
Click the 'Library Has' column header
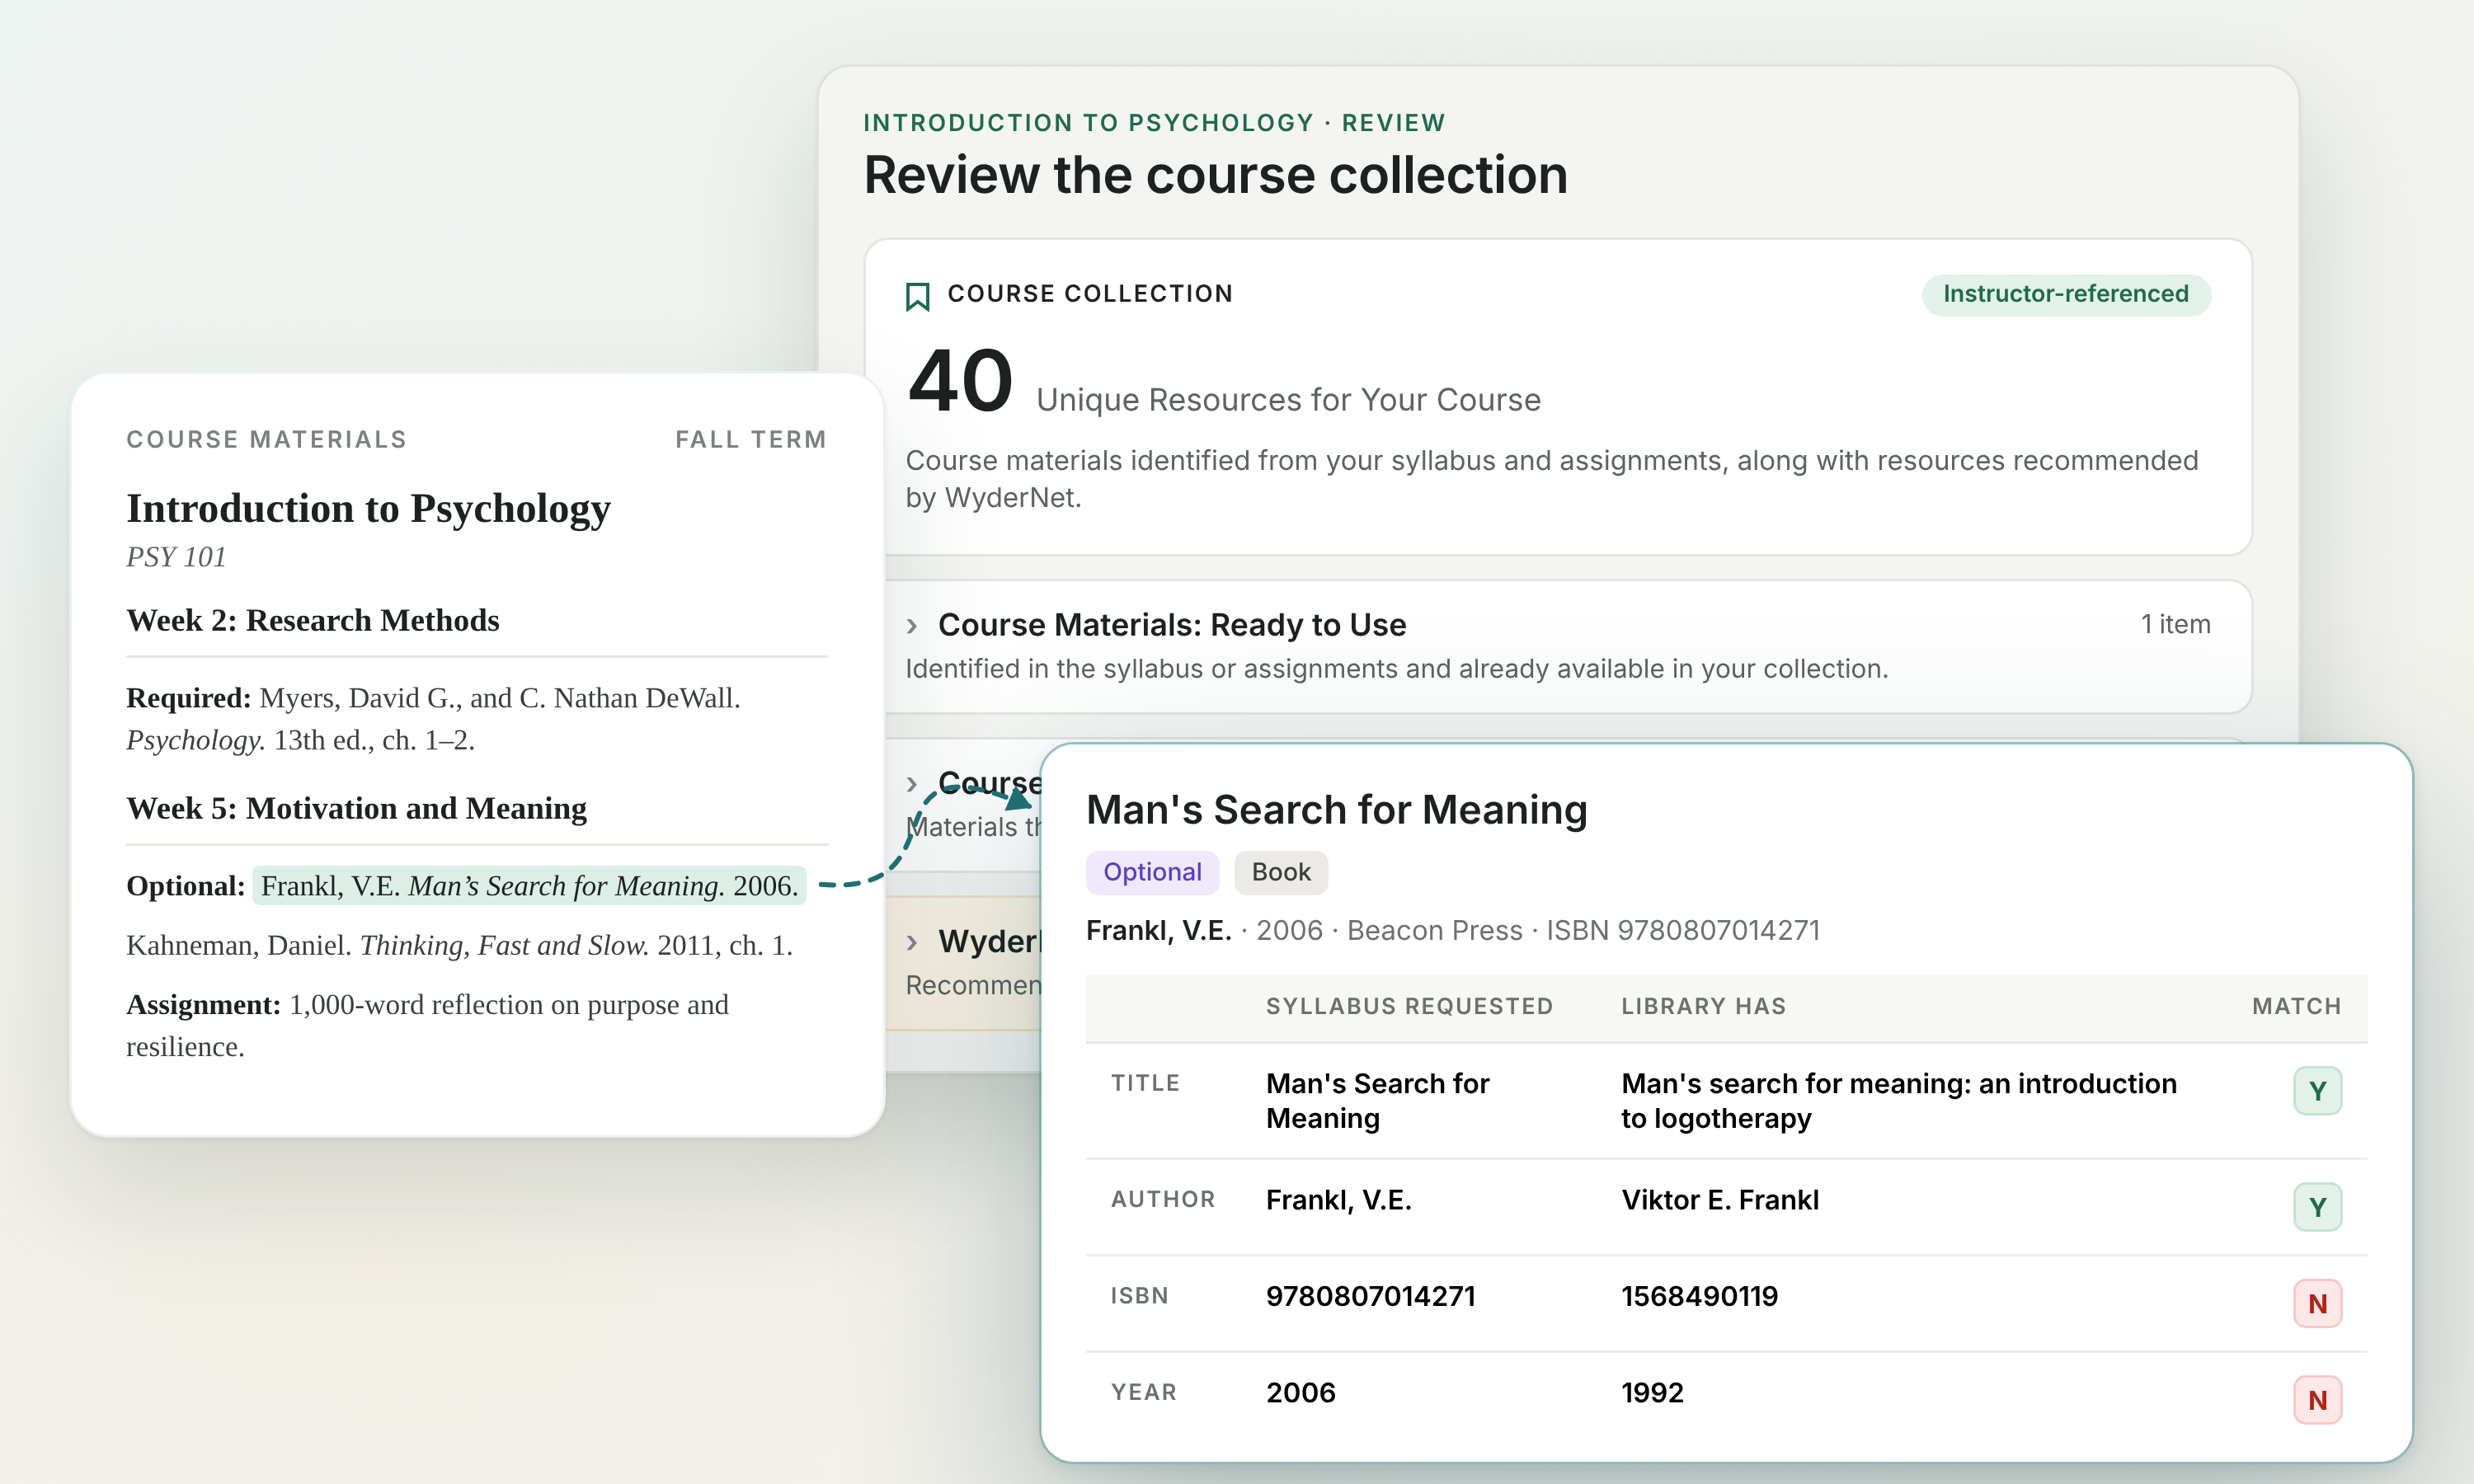[1703, 1006]
